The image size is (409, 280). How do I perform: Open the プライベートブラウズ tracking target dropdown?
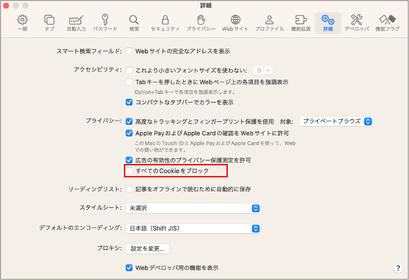coord(335,121)
